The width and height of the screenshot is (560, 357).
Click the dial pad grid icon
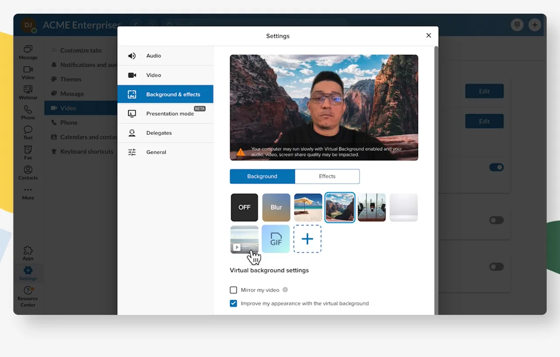tap(517, 25)
